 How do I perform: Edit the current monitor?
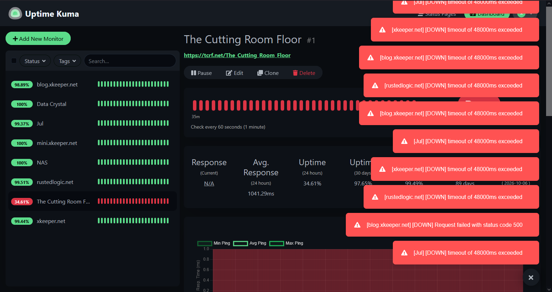pyautogui.click(x=234, y=73)
